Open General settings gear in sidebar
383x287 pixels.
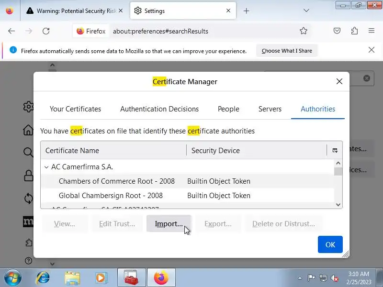pos(28,107)
